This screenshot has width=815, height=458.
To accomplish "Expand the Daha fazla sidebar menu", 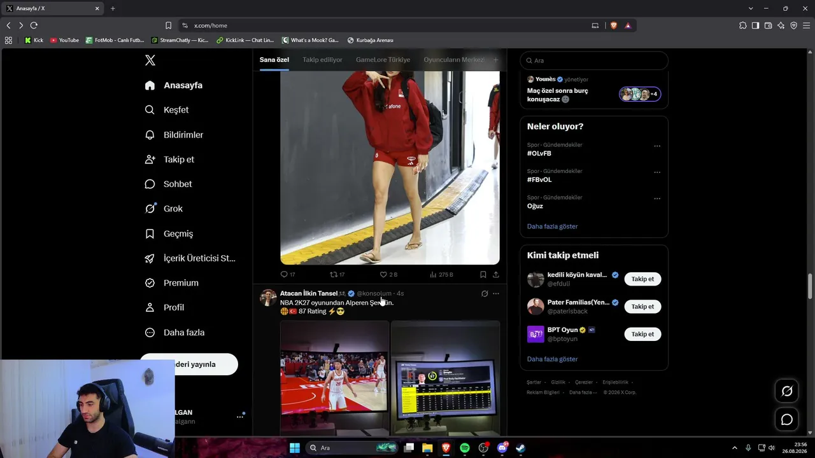I will tap(175, 333).
